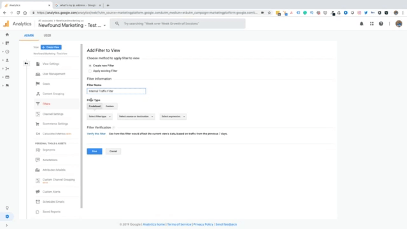Screen dimensions: 407x229
Task: Click the Create View button
Action: tap(51, 47)
